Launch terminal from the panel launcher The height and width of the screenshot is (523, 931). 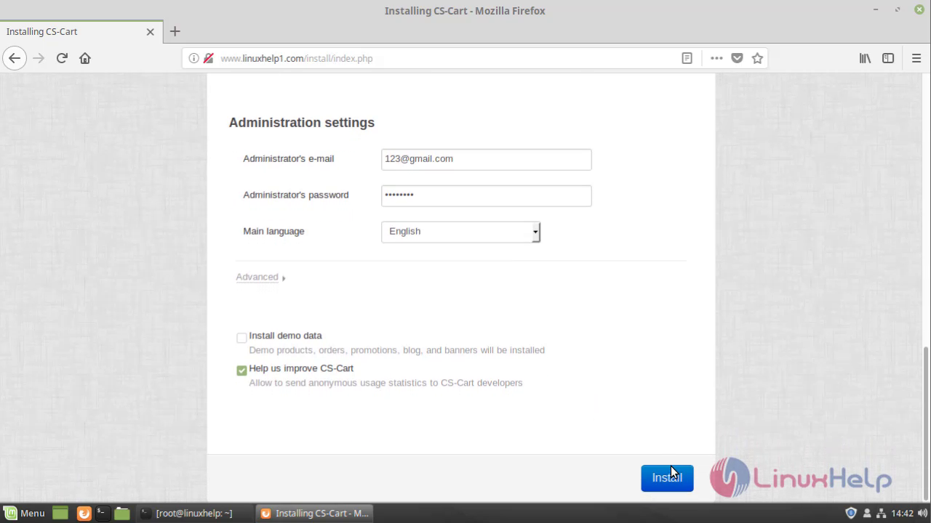(x=103, y=513)
